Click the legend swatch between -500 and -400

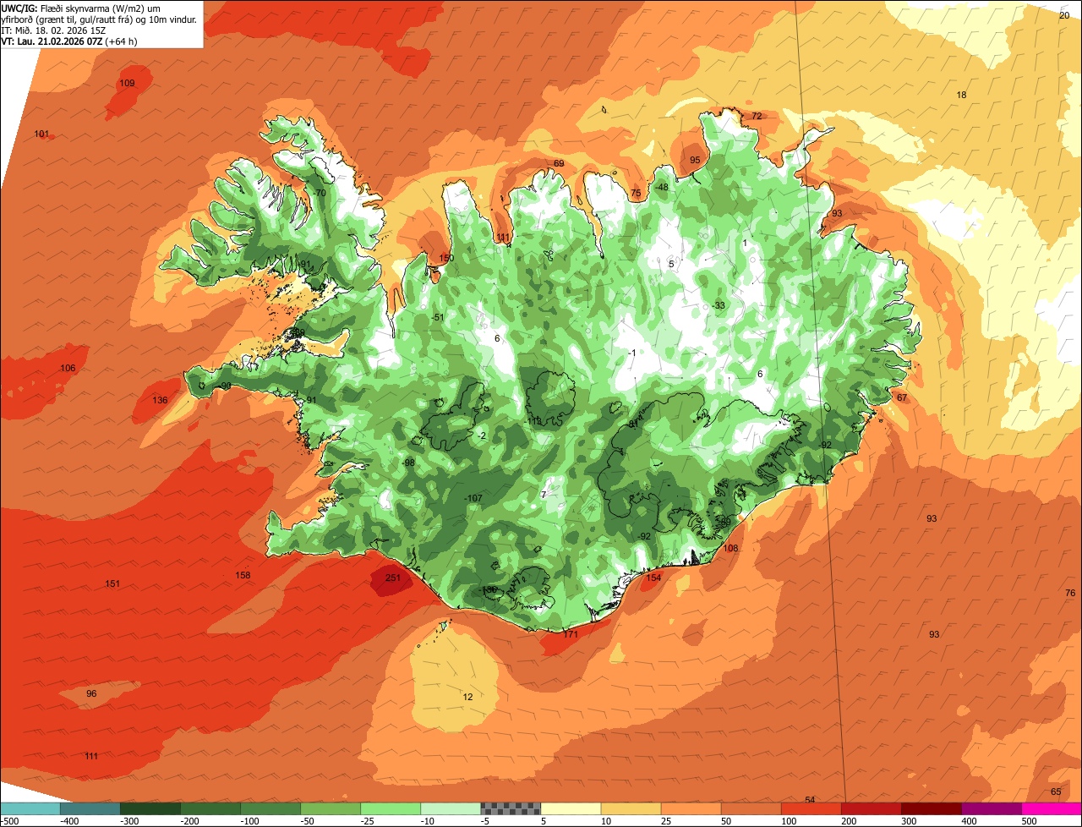point(30,808)
